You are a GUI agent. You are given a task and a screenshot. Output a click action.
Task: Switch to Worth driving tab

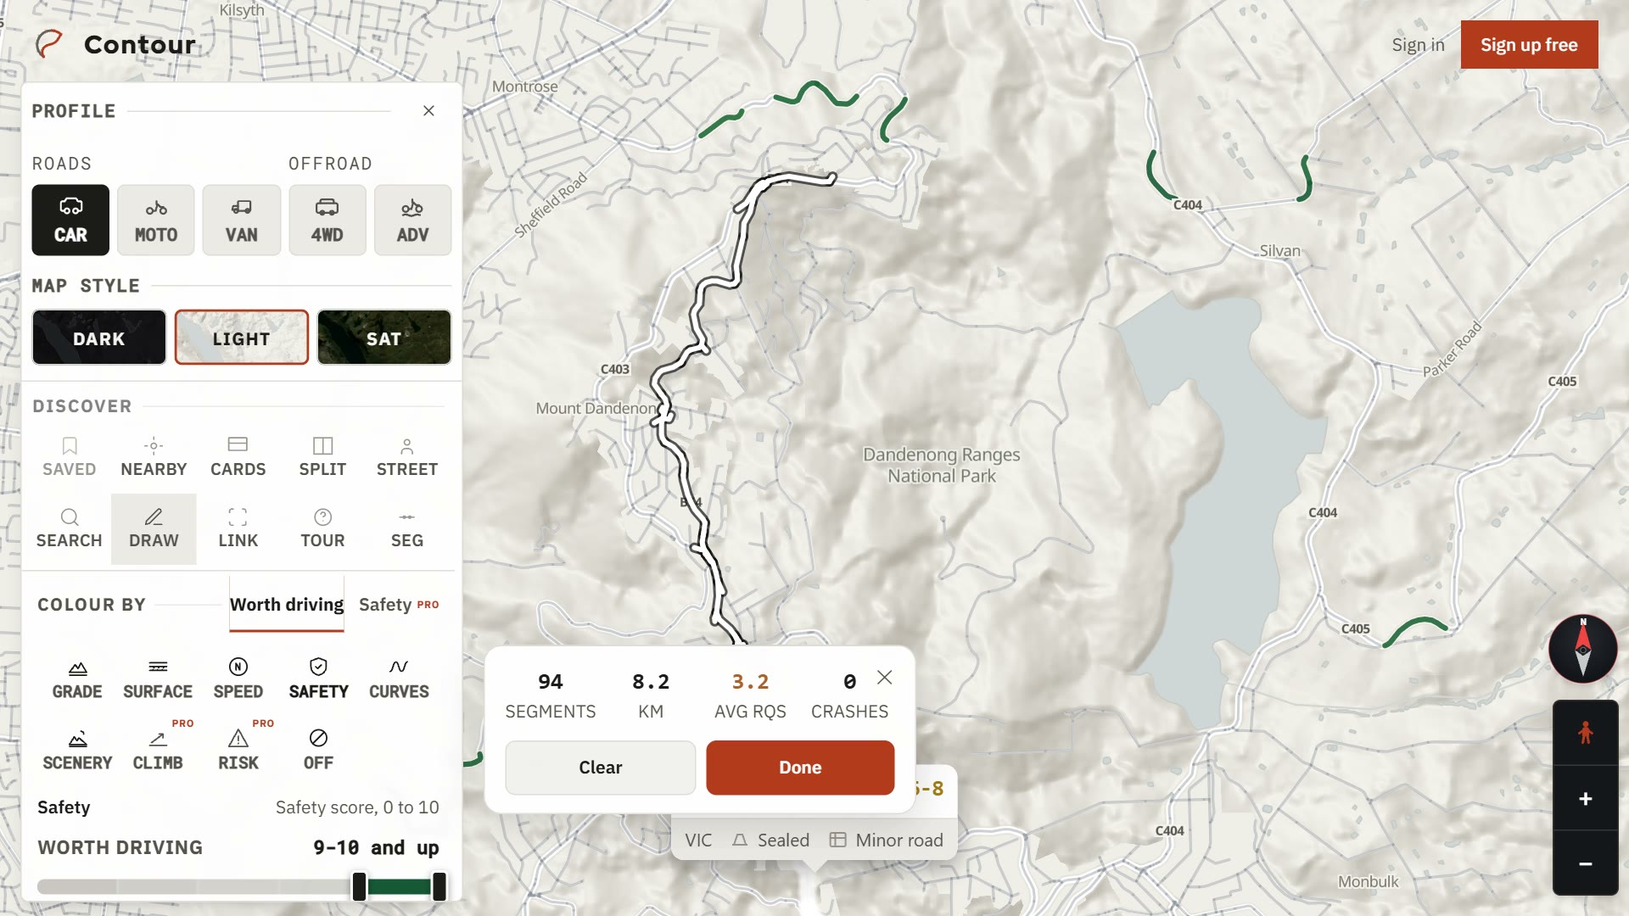(x=287, y=605)
